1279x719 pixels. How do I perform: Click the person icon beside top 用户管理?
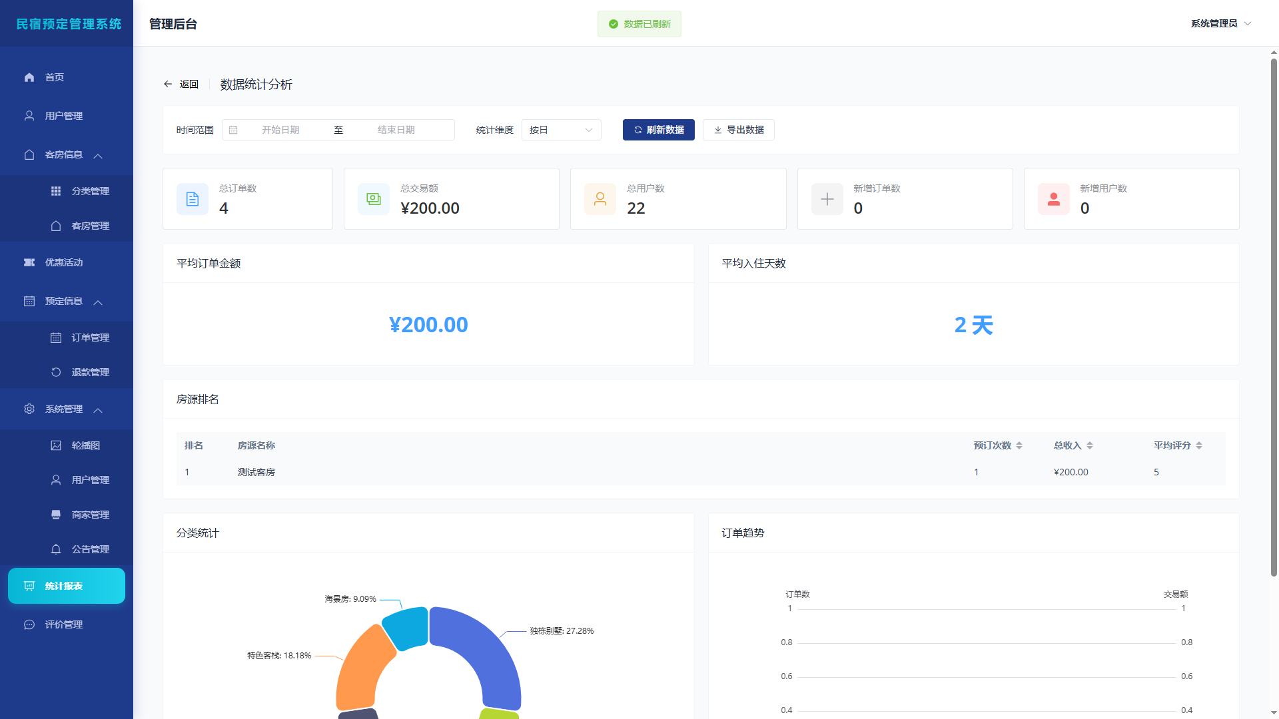click(x=29, y=116)
